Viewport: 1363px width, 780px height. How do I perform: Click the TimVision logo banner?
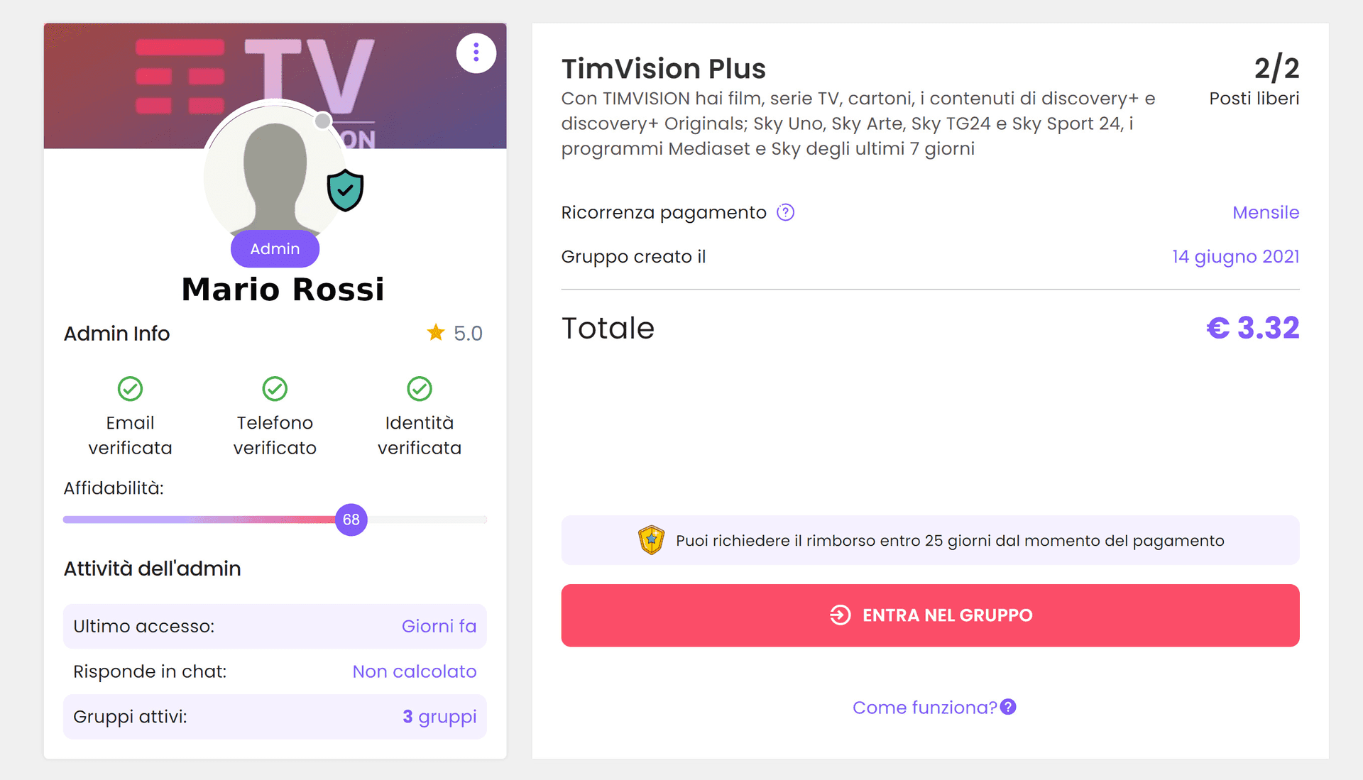[x=275, y=85]
